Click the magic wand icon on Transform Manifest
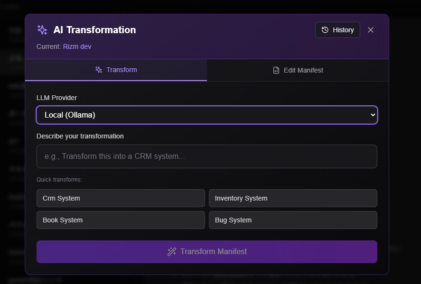 click(x=172, y=252)
